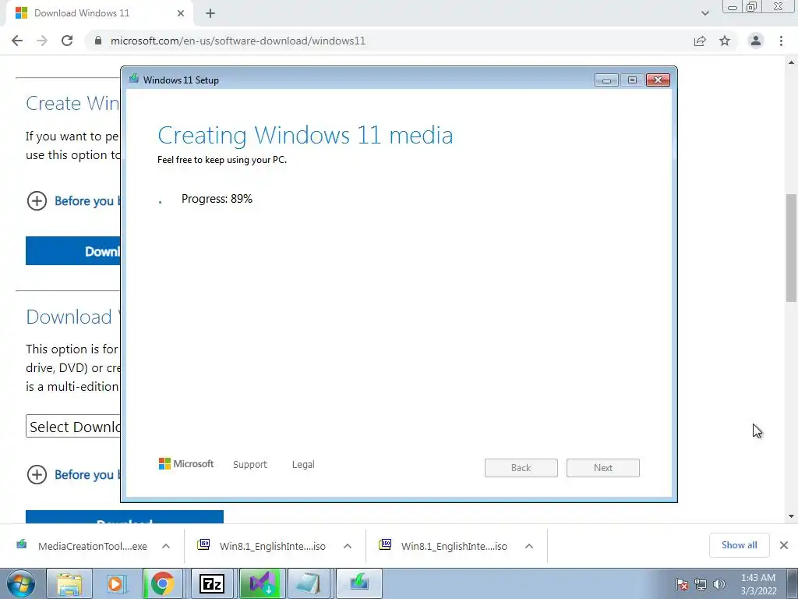
Task: Click the microsoft.com address bar URL
Action: pos(238,41)
